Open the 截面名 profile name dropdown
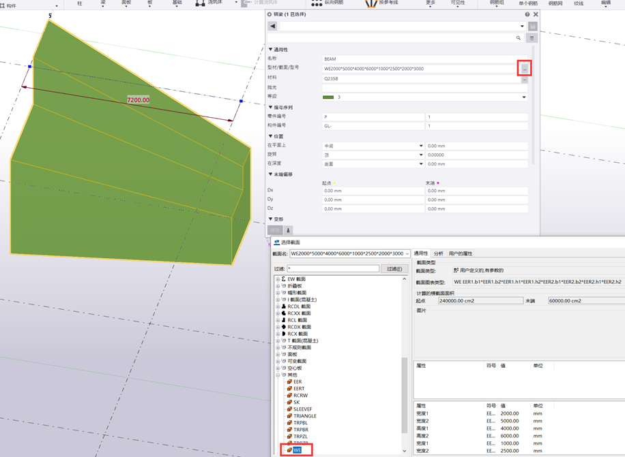Viewport: 625px width, 457px height. point(407,254)
